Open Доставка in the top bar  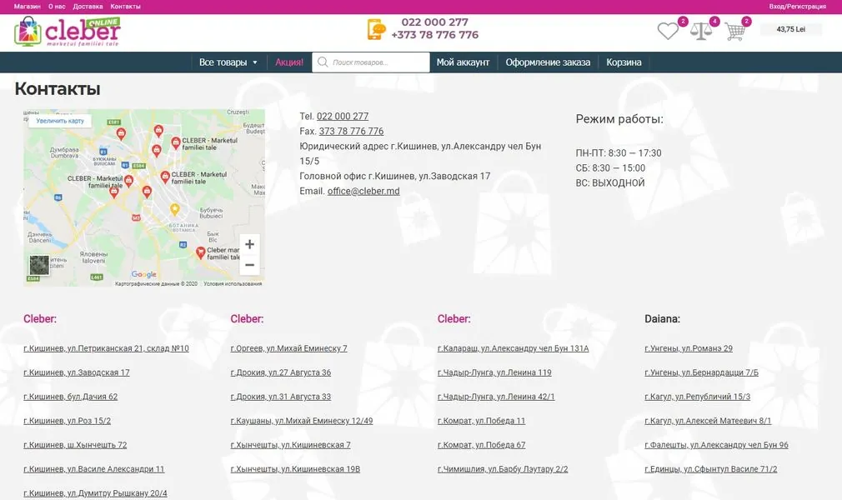tap(88, 7)
